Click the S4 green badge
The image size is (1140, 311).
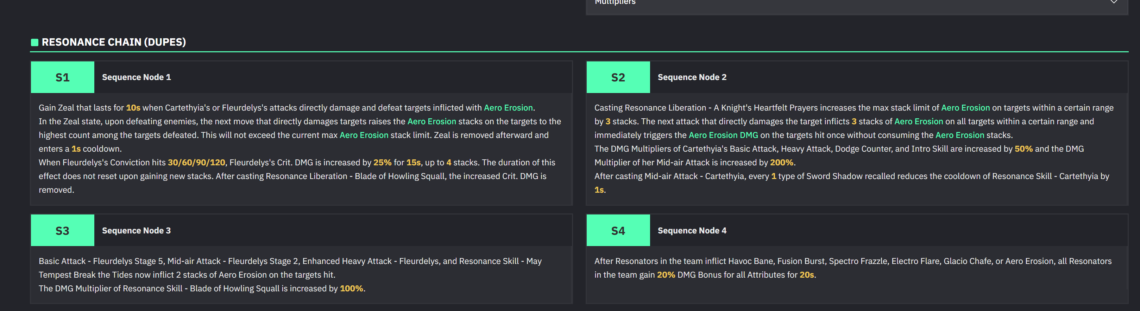tap(618, 230)
